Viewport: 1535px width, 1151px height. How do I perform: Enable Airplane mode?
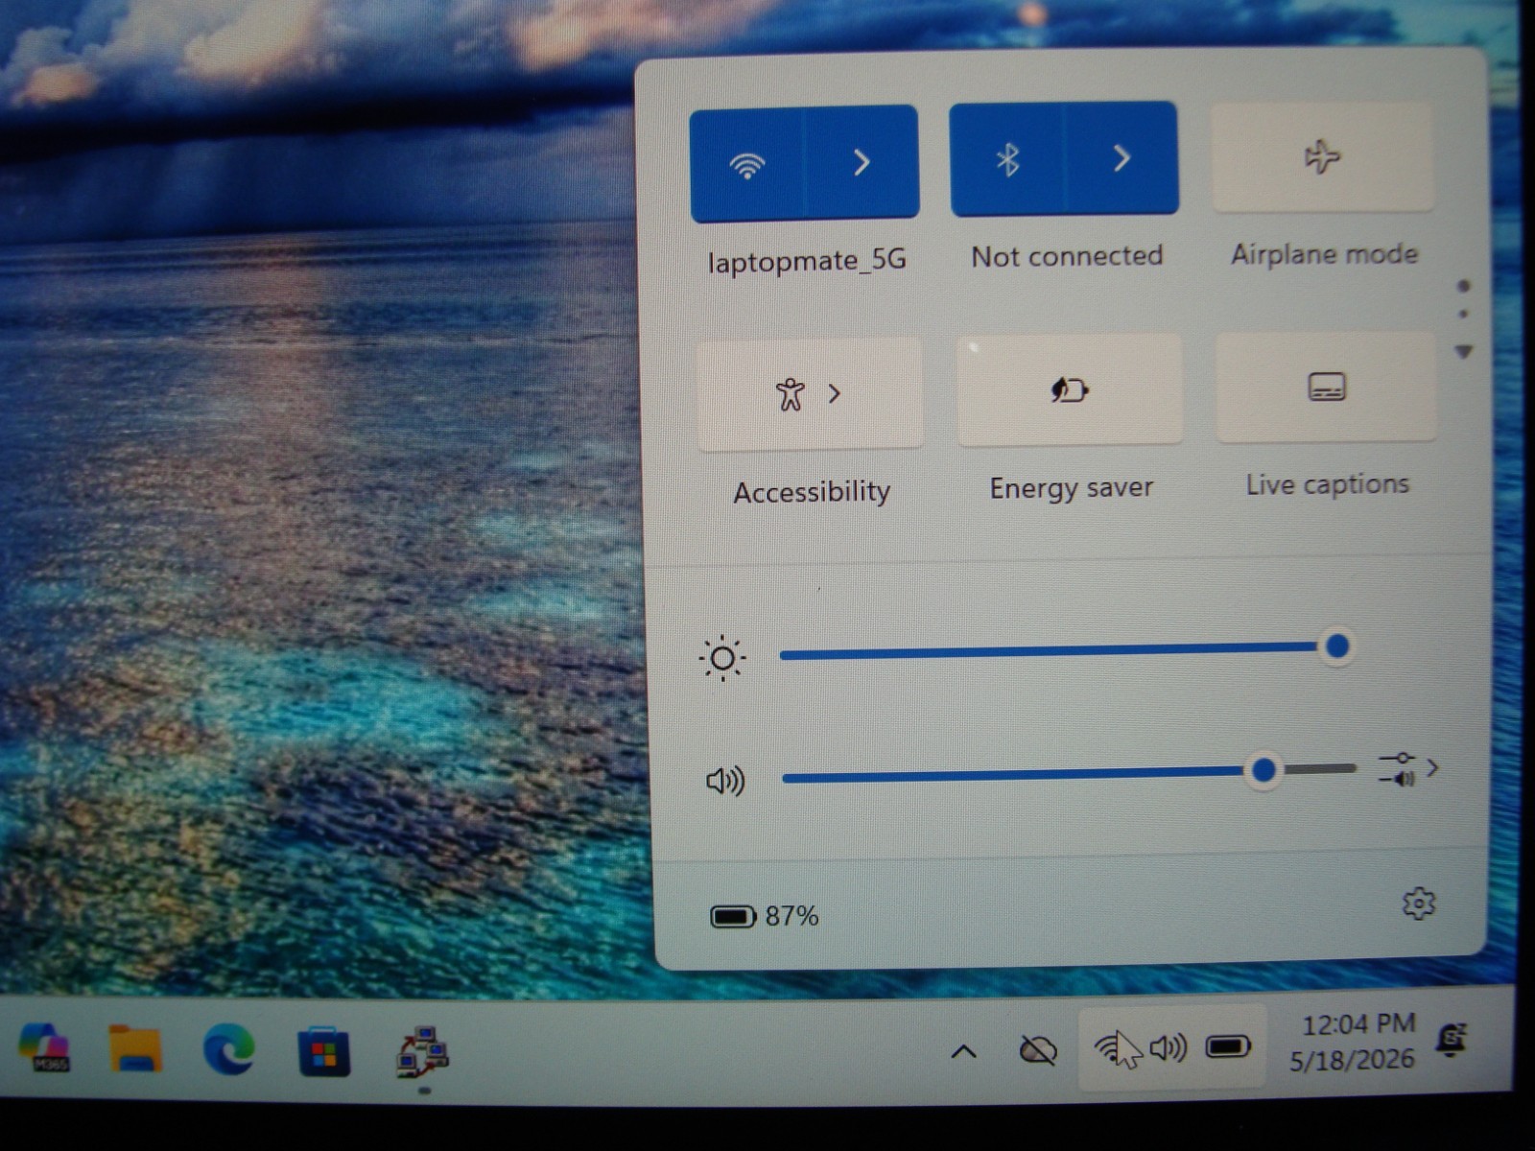point(1322,156)
